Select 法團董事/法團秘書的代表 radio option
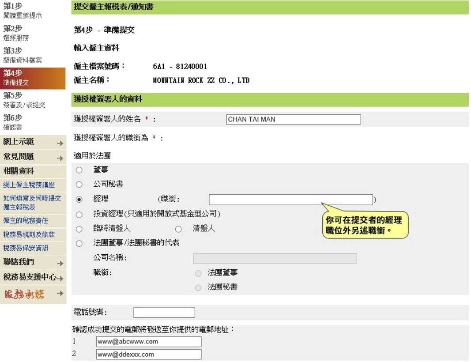This screenshot has width=471, height=362. coord(79,244)
